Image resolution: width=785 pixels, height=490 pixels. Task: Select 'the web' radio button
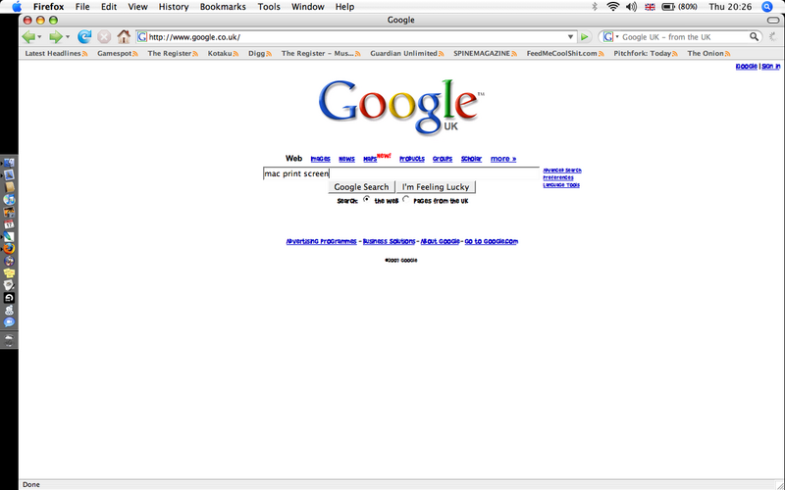click(x=367, y=199)
